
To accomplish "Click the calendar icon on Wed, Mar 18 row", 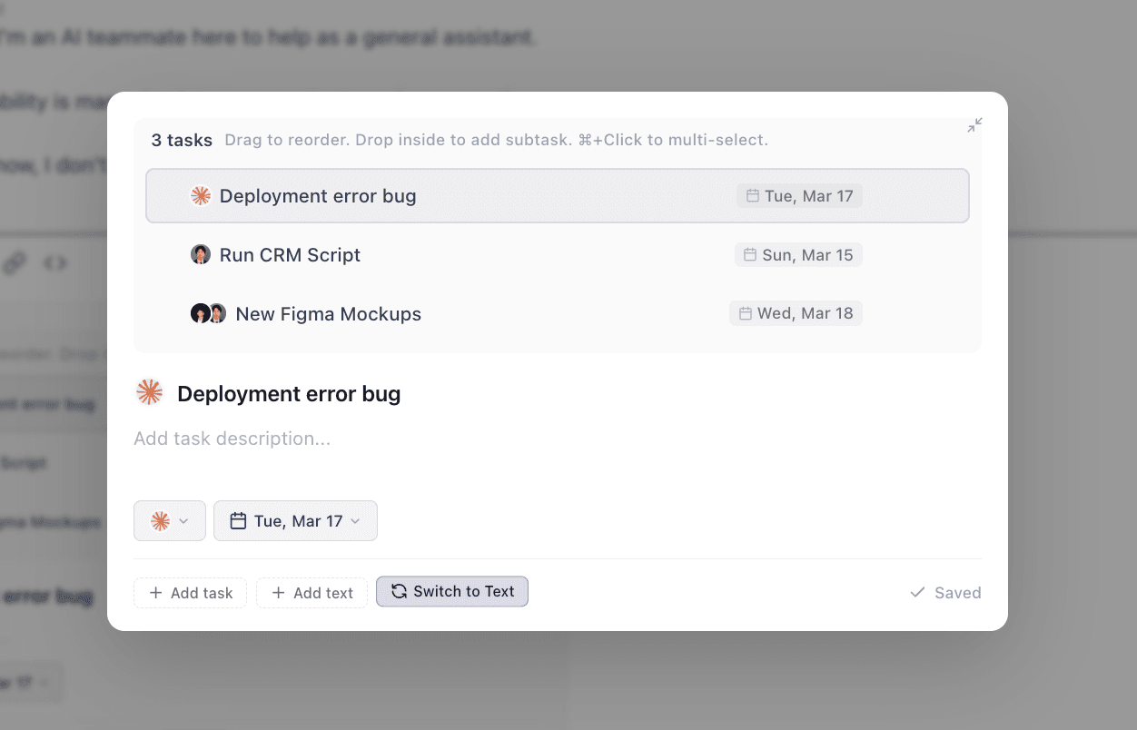I will (x=745, y=314).
